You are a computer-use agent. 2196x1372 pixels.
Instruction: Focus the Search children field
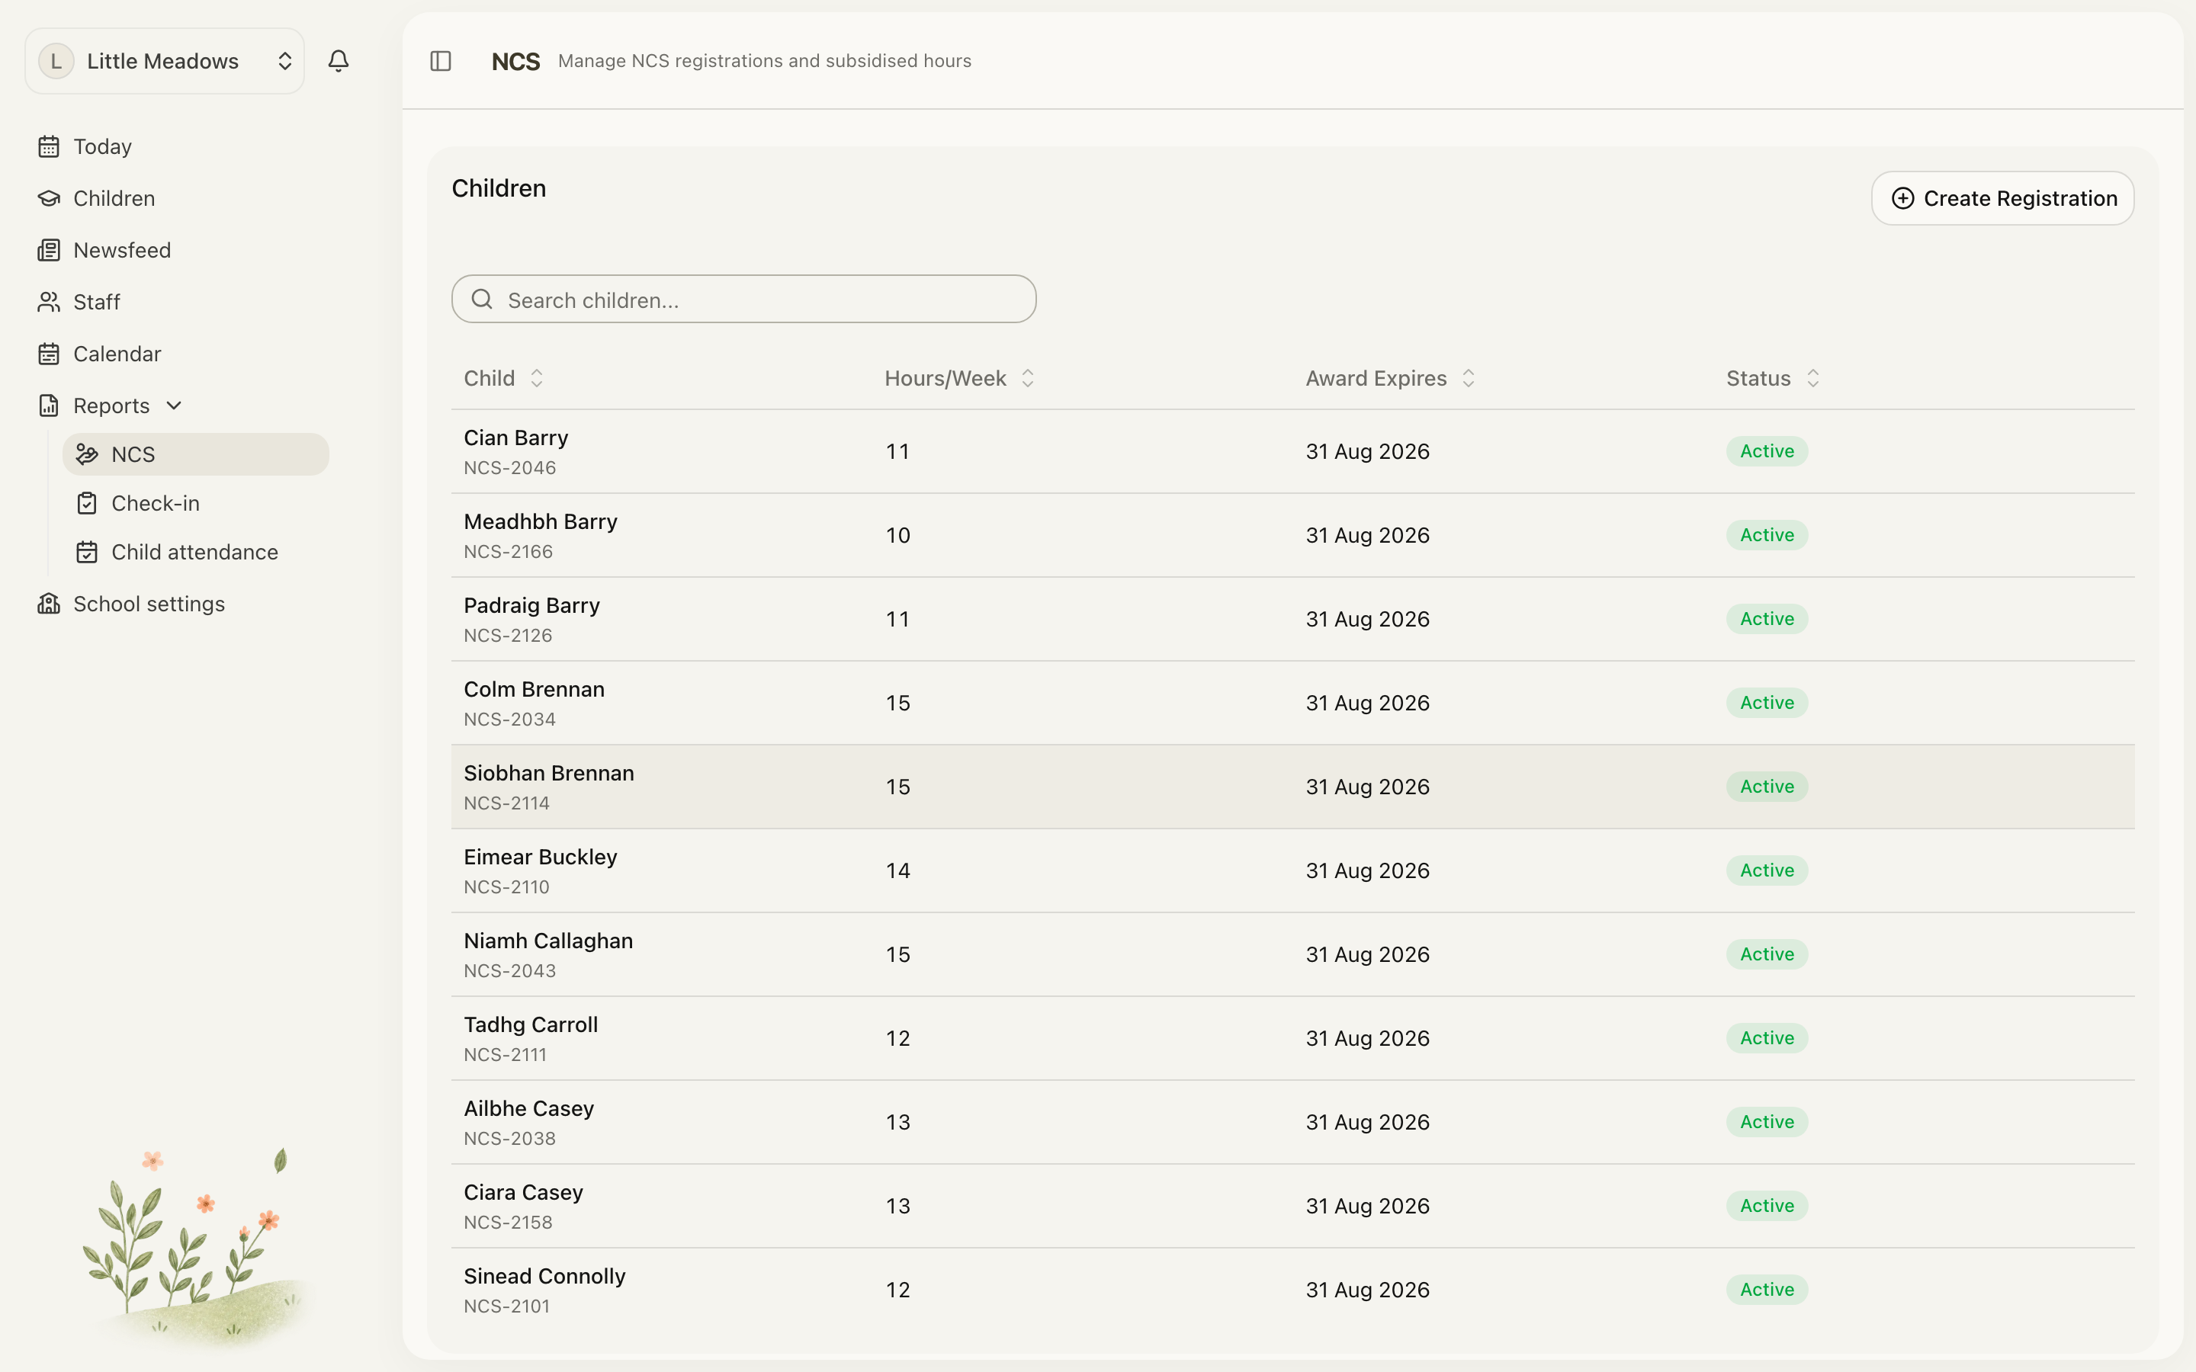click(x=743, y=300)
